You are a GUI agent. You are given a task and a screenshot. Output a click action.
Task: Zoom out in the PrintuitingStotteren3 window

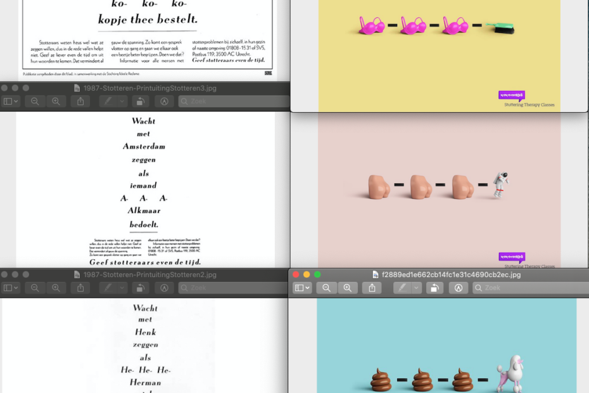click(x=35, y=101)
